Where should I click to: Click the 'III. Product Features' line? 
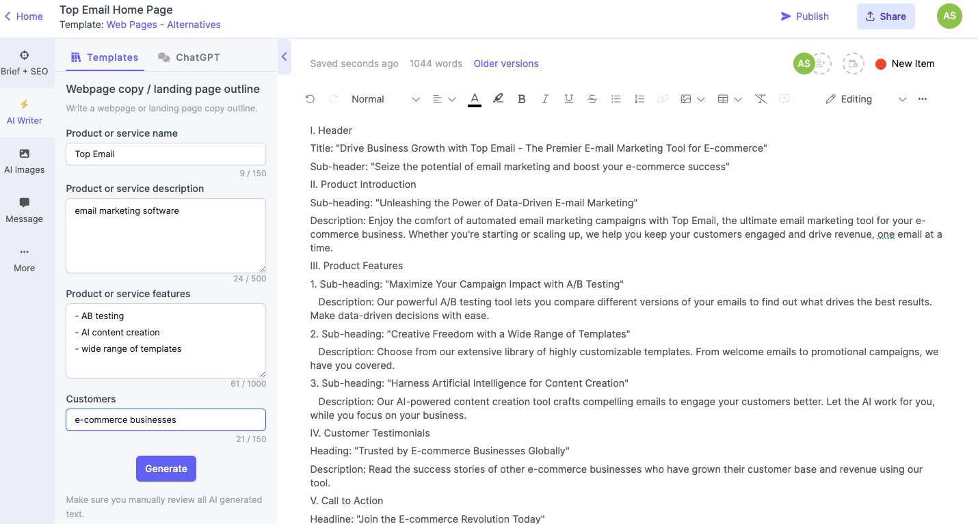pos(356,266)
